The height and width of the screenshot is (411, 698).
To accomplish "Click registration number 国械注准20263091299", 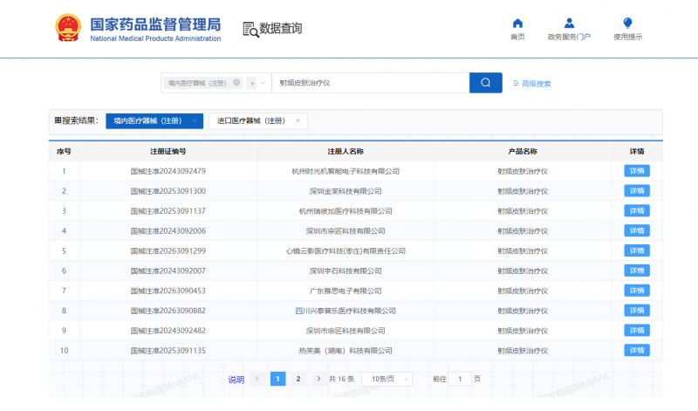I will (x=168, y=250).
